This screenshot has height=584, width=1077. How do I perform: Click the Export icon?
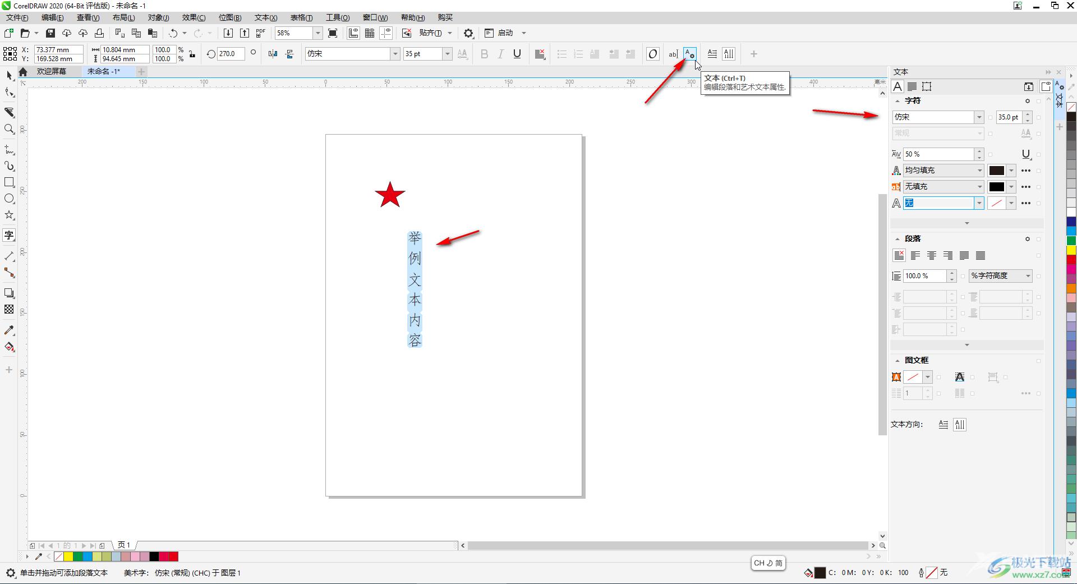[x=245, y=33]
